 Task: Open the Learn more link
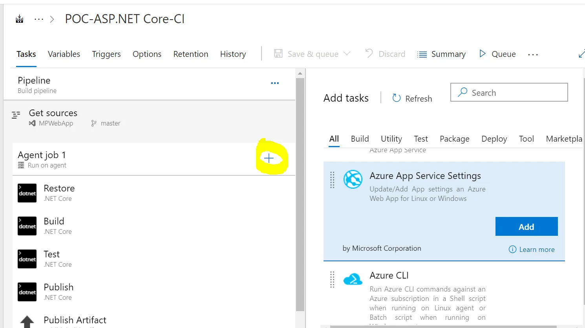pyautogui.click(x=537, y=250)
